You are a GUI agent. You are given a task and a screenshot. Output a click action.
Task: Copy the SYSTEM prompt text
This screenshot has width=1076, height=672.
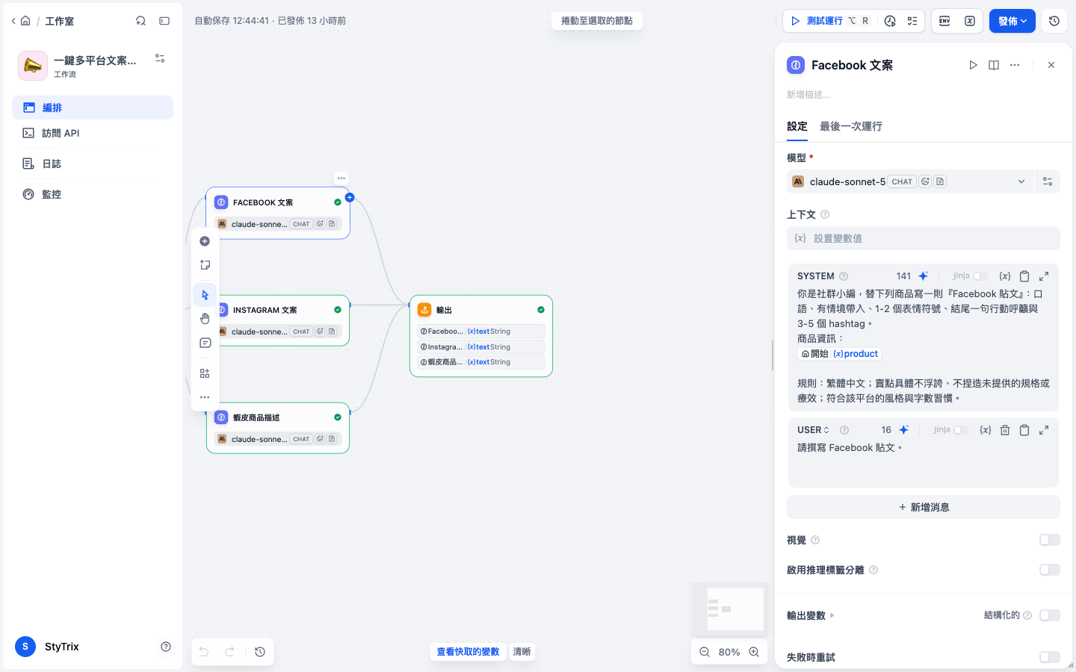click(x=1024, y=276)
